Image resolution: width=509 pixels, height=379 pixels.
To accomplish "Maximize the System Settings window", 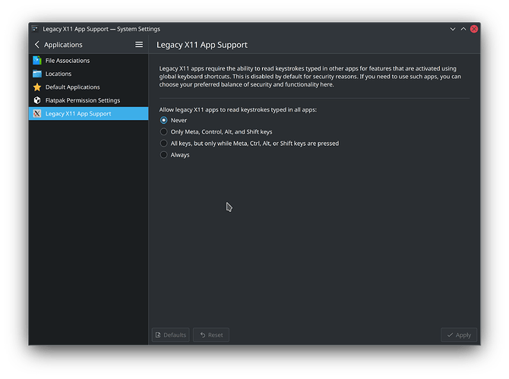I will coord(463,29).
